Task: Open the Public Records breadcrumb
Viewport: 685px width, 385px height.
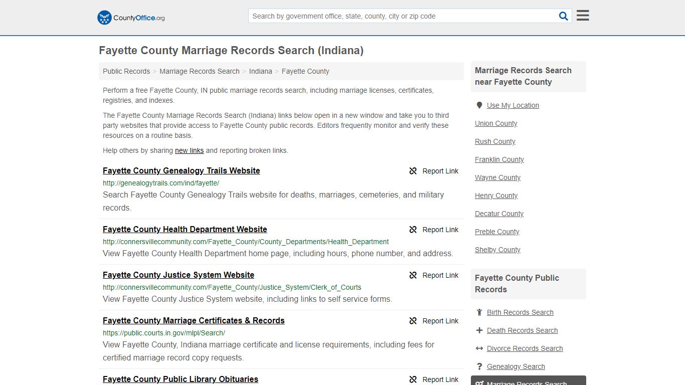Action: coord(126,71)
